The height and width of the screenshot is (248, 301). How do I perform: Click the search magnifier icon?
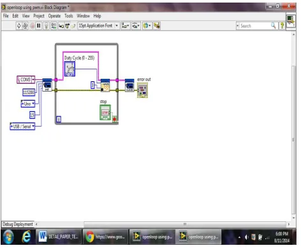click(x=274, y=25)
